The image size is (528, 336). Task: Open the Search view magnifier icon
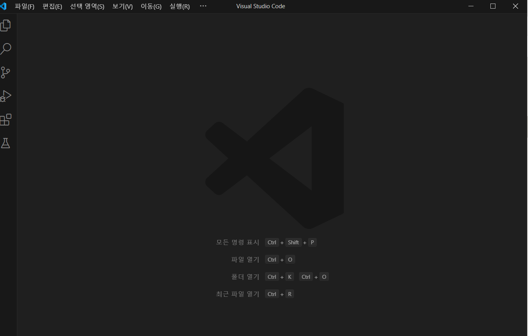coord(5,49)
